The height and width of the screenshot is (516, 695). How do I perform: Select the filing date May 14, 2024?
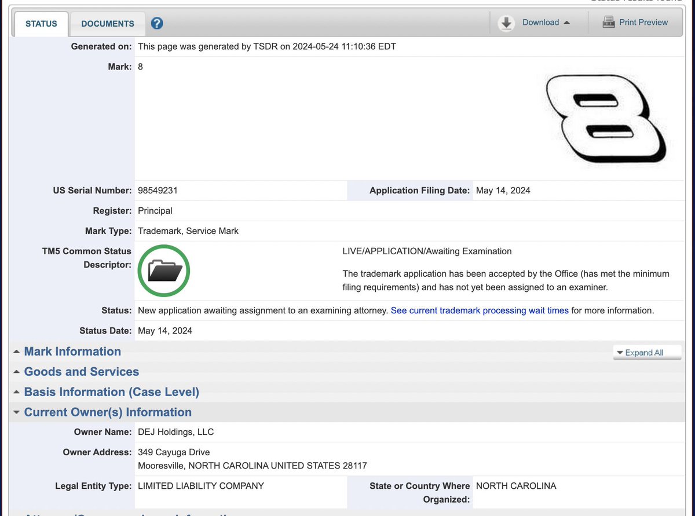tap(503, 191)
